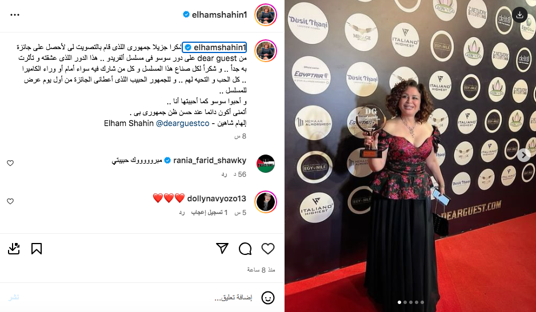Click the download icon beside the bookmark
This screenshot has height=312, width=536.
[14, 249]
